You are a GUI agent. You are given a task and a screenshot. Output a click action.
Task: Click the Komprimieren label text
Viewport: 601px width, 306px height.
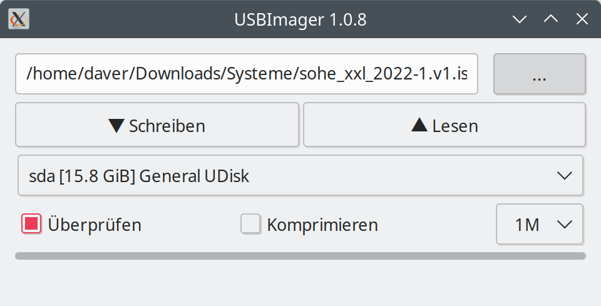click(322, 224)
